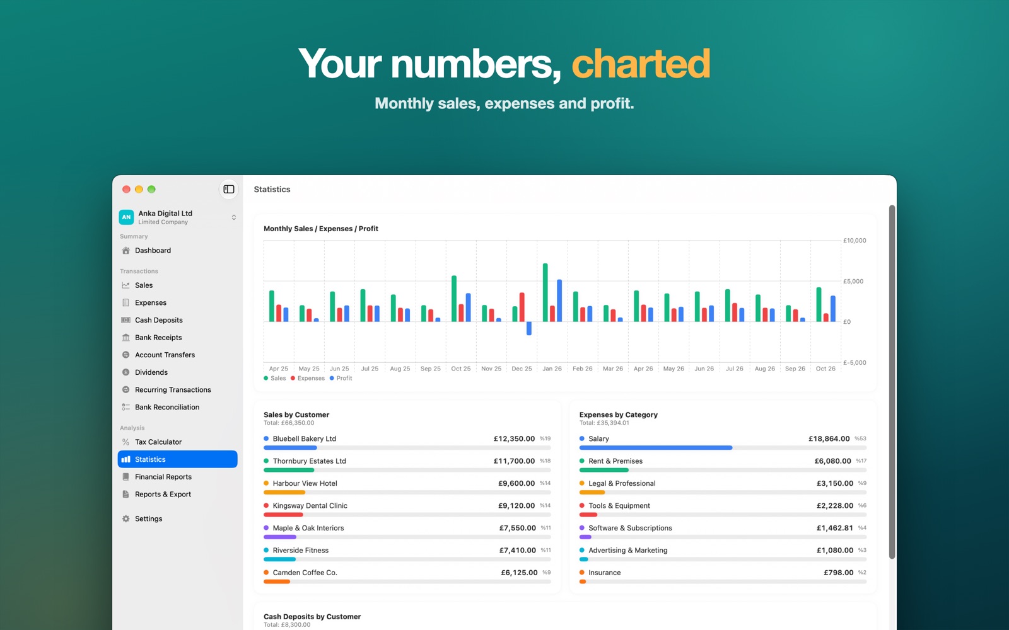Screen dimensions: 1009x630
Task: Click the Recurring Transactions icon
Action: click(x=125, y=390)
